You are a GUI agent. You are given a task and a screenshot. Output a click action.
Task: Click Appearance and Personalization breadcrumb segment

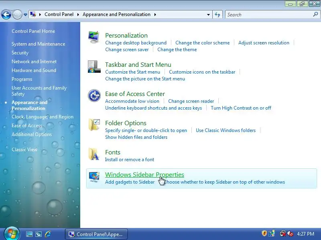[116, 14]
